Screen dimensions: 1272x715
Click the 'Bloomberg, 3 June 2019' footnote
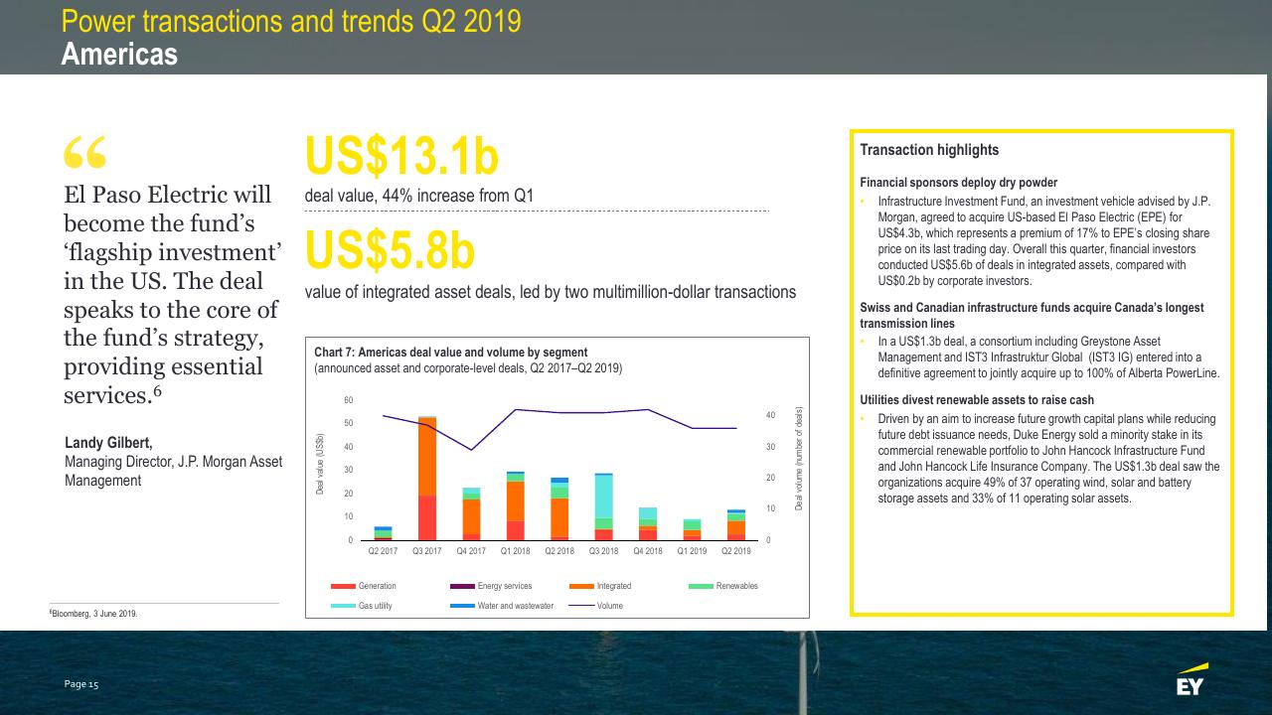(x=93, y=614)
